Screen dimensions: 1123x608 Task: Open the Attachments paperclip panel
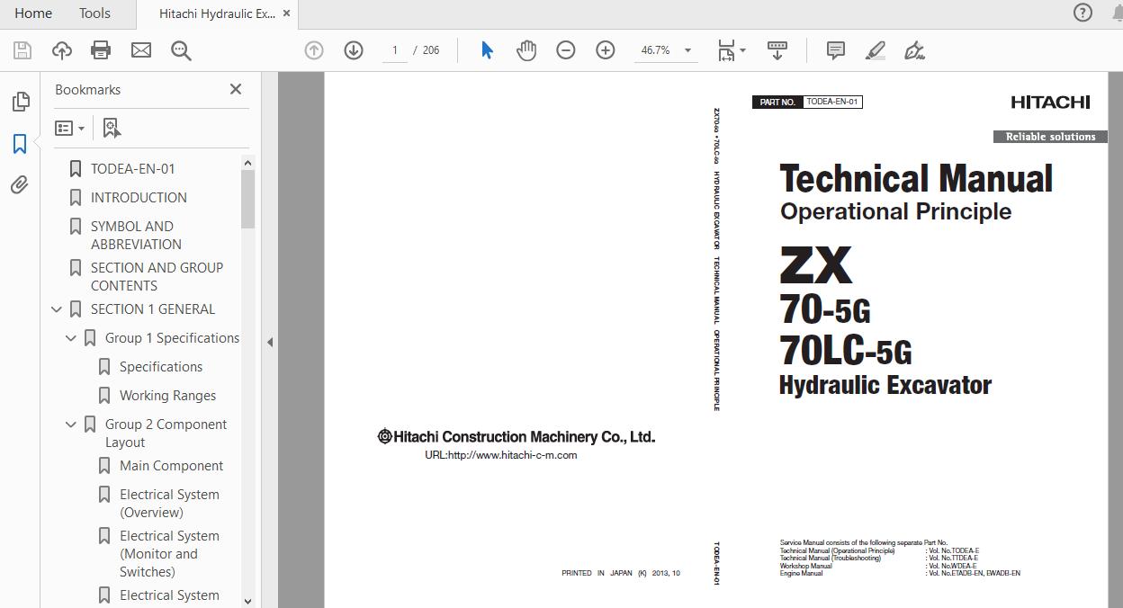tap(20, 185)
